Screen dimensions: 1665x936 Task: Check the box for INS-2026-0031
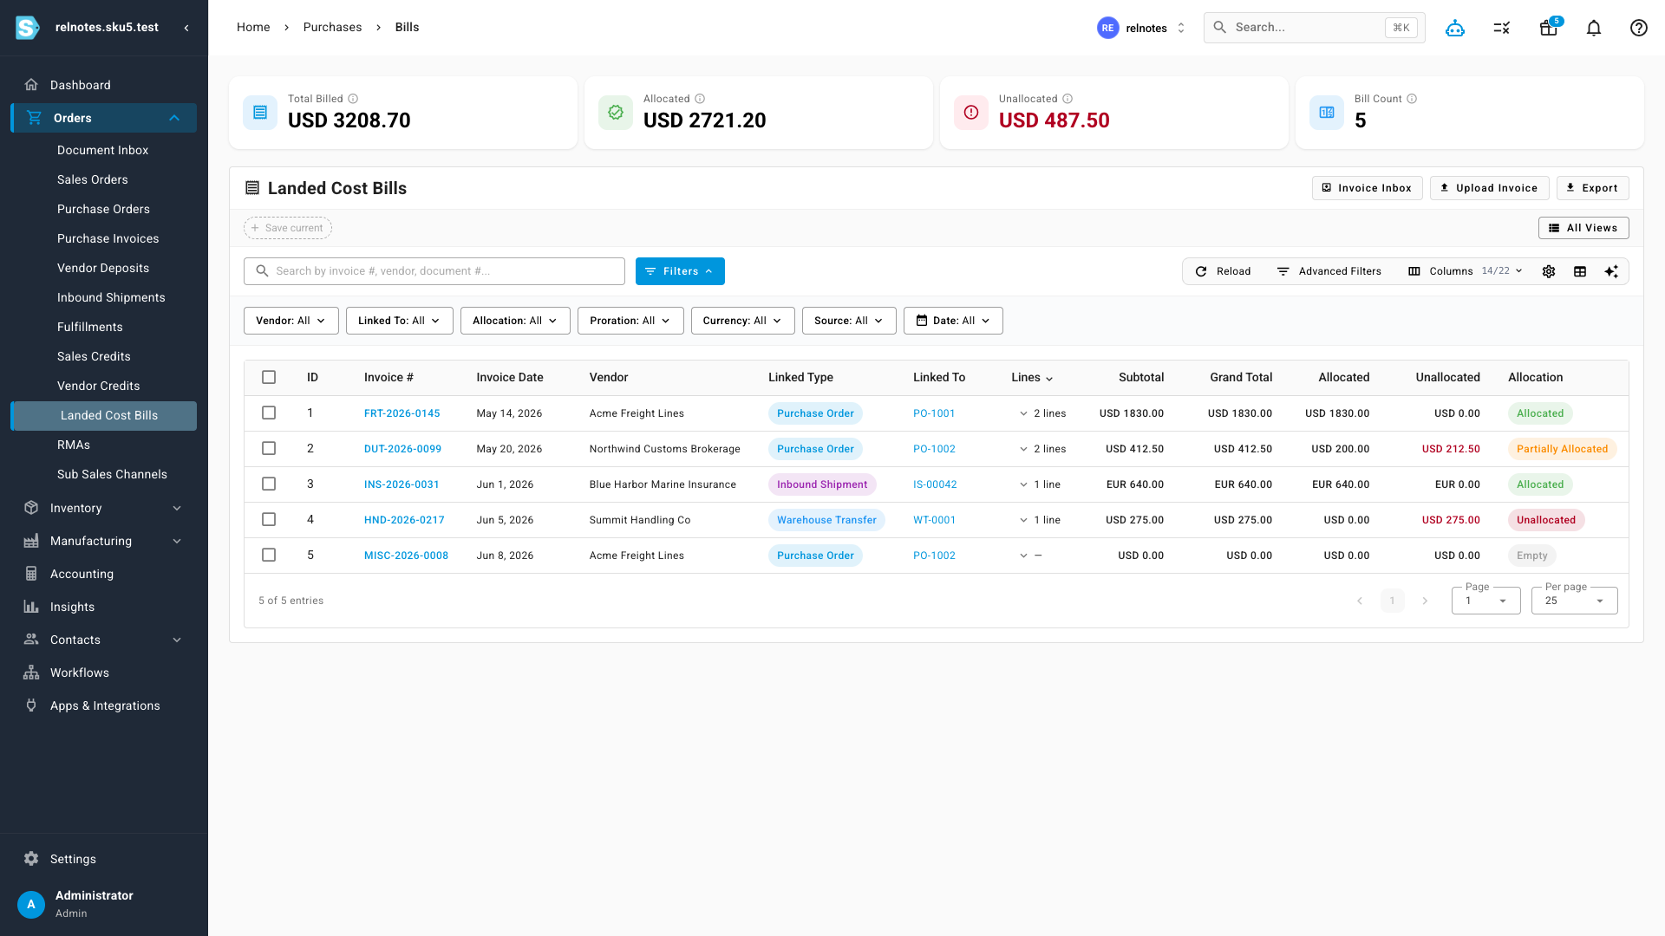pos(269,484)
